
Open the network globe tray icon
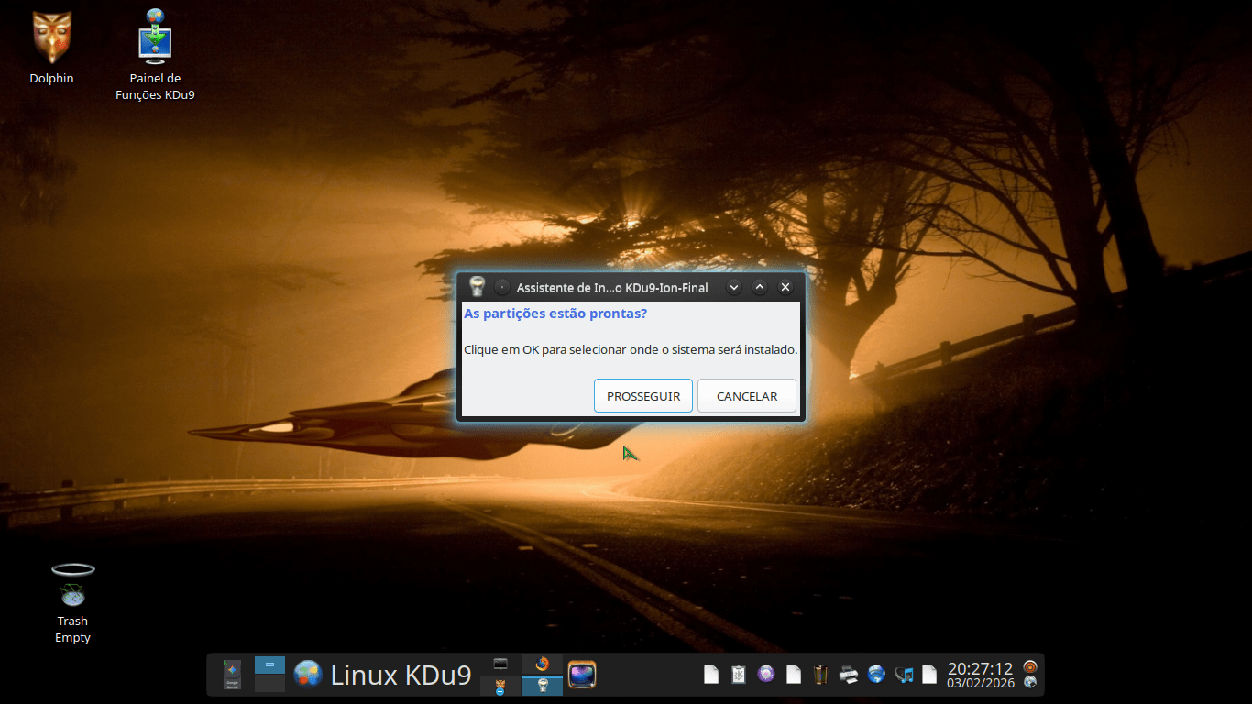pyautogui.click(x=876, y=675)
